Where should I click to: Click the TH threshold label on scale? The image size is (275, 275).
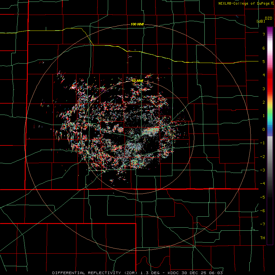[x=262, y=238]
